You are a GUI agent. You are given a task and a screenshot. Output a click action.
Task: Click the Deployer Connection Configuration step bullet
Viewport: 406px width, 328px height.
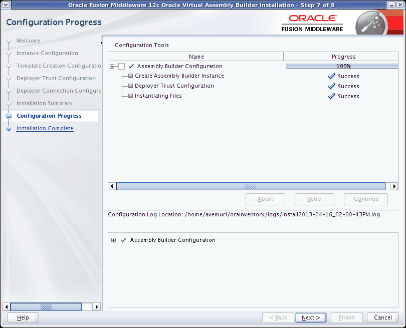pos(9,91)
